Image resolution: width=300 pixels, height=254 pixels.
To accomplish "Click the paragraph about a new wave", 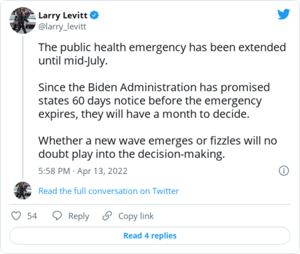I will point(157,147).
